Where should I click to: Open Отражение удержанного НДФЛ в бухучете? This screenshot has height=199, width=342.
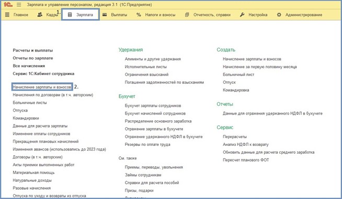coord(164,137)
